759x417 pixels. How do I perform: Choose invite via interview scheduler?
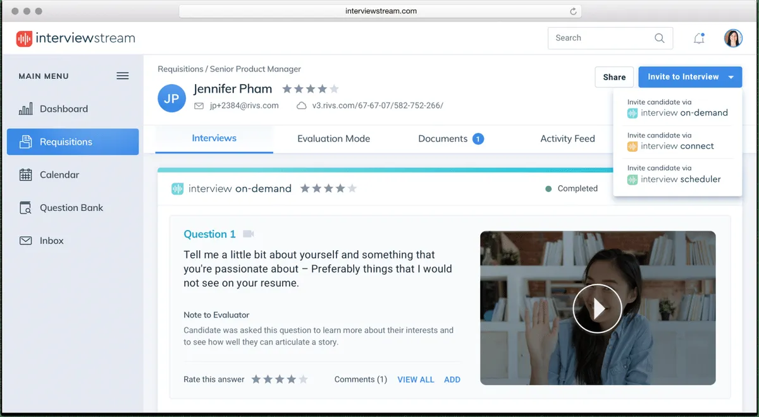click(x=677, y=174)
